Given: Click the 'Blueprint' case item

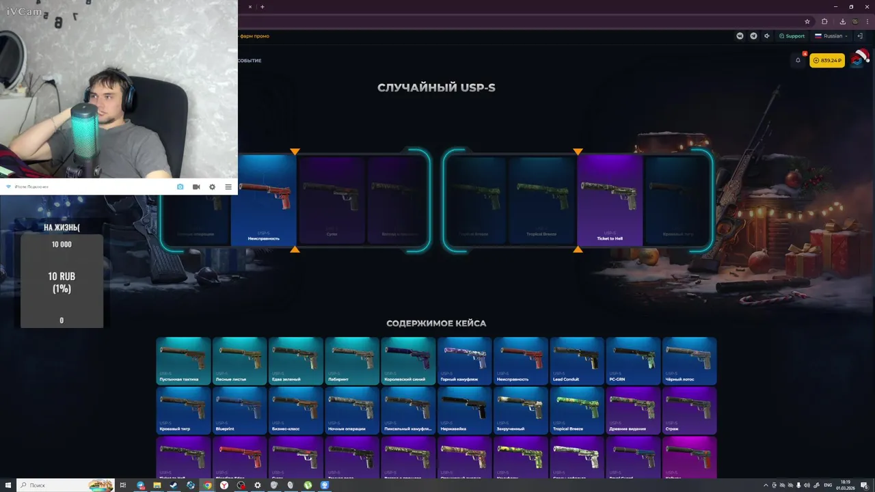Looking at the screenshot, I should (239, 411).
